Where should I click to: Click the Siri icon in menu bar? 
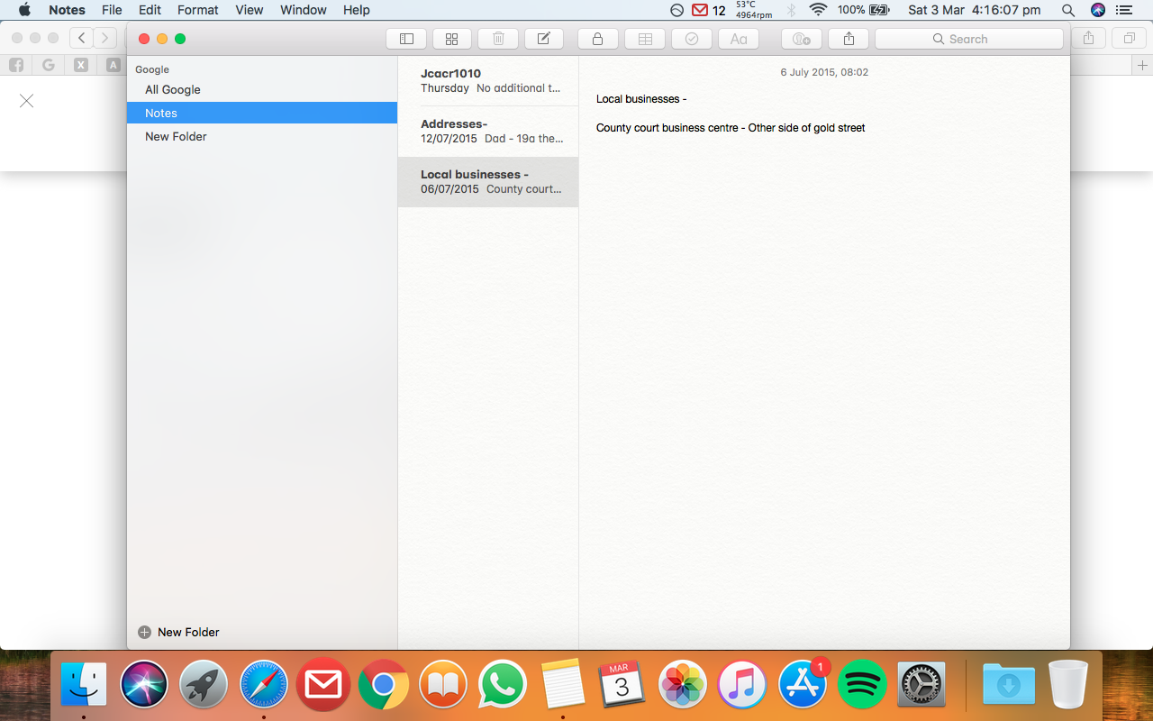click(x=1098, y=10)
